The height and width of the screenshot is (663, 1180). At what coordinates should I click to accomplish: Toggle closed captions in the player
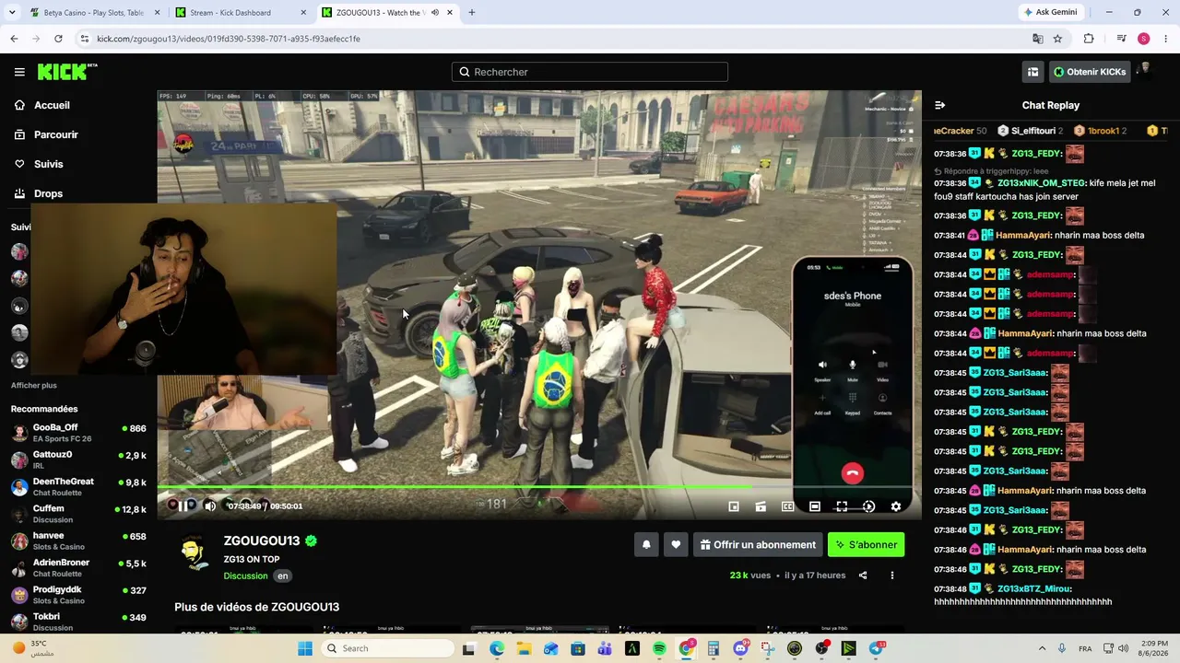tap(787, 506)
